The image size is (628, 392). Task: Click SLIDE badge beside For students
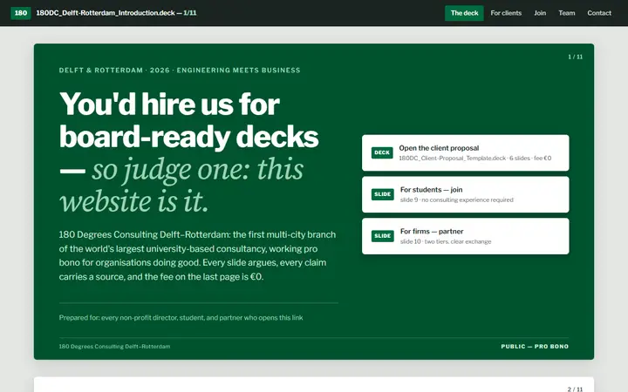pos(383,194)
